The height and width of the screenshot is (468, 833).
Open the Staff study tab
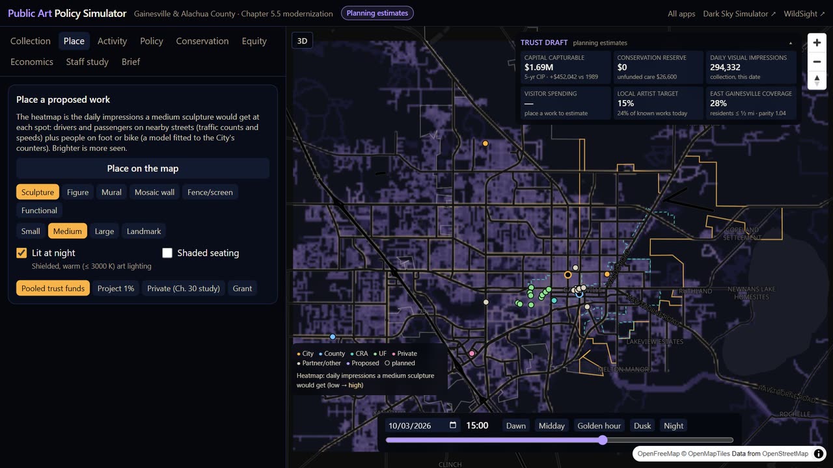pos(87,62)
